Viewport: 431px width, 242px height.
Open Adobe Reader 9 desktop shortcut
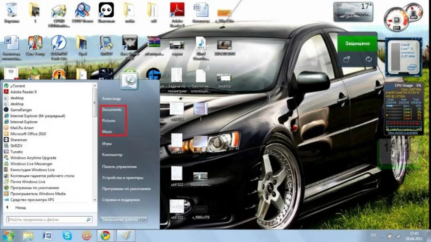pos(177,15)
